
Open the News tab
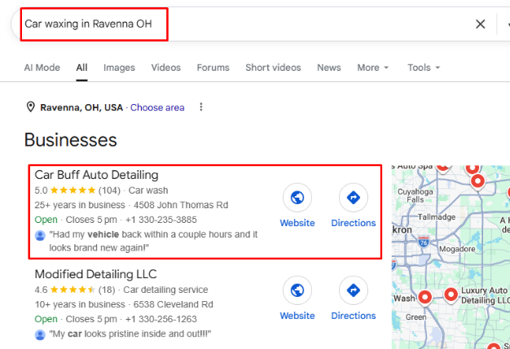(x=329, y=68)
